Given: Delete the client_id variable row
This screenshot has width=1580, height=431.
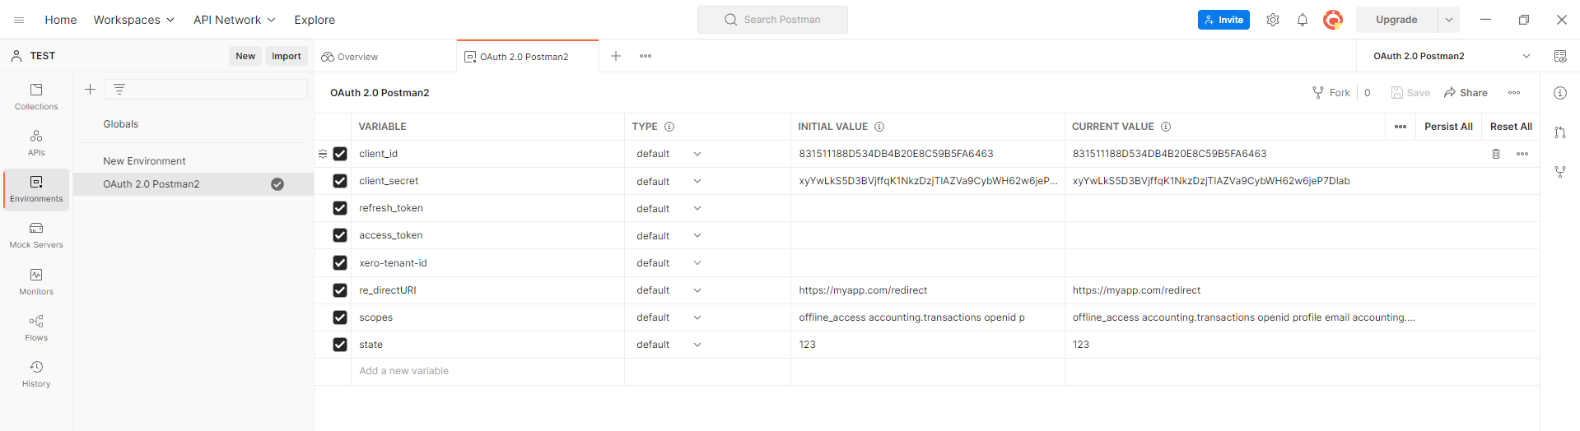Looking at the screenshot, I should click(x=1496, y=154).
